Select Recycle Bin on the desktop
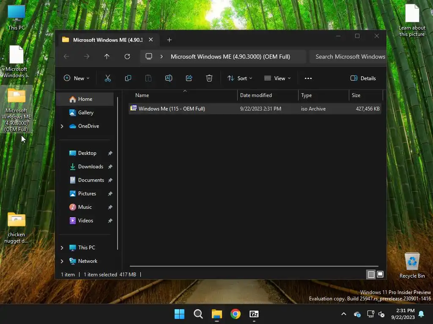This screenshot has height=324, width=433. tap(412, 265)
